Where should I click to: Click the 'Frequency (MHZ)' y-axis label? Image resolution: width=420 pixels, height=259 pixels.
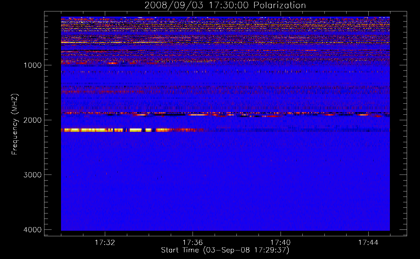(15, 124)
